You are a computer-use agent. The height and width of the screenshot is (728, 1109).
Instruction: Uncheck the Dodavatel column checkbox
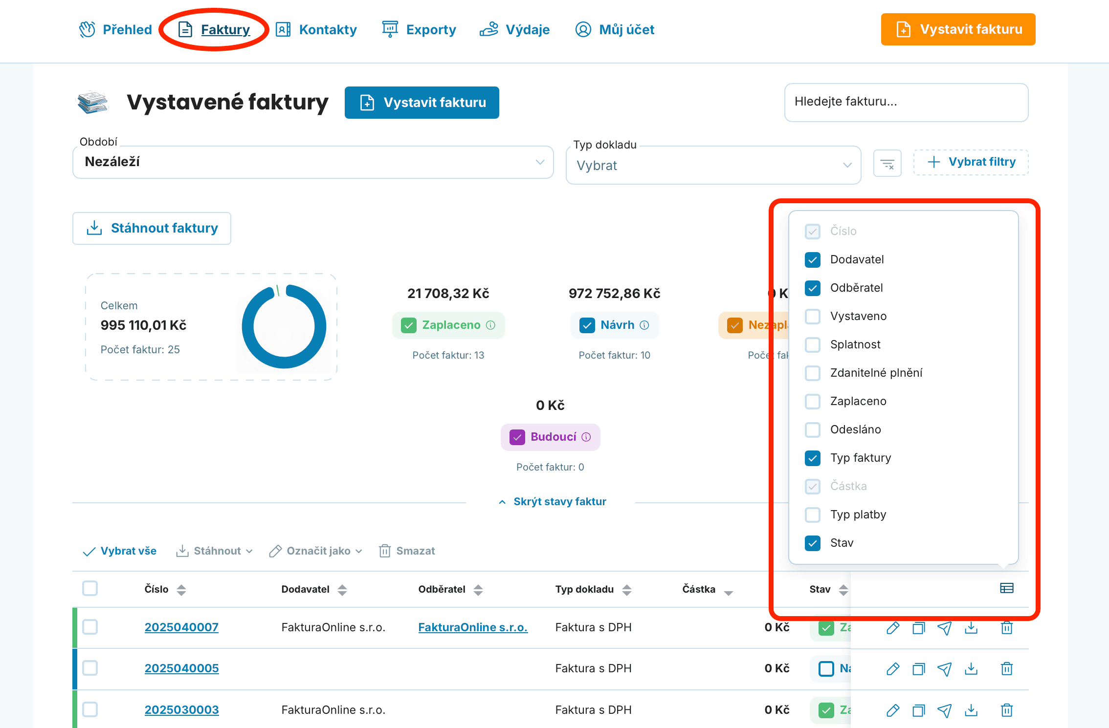click(813, 259)
